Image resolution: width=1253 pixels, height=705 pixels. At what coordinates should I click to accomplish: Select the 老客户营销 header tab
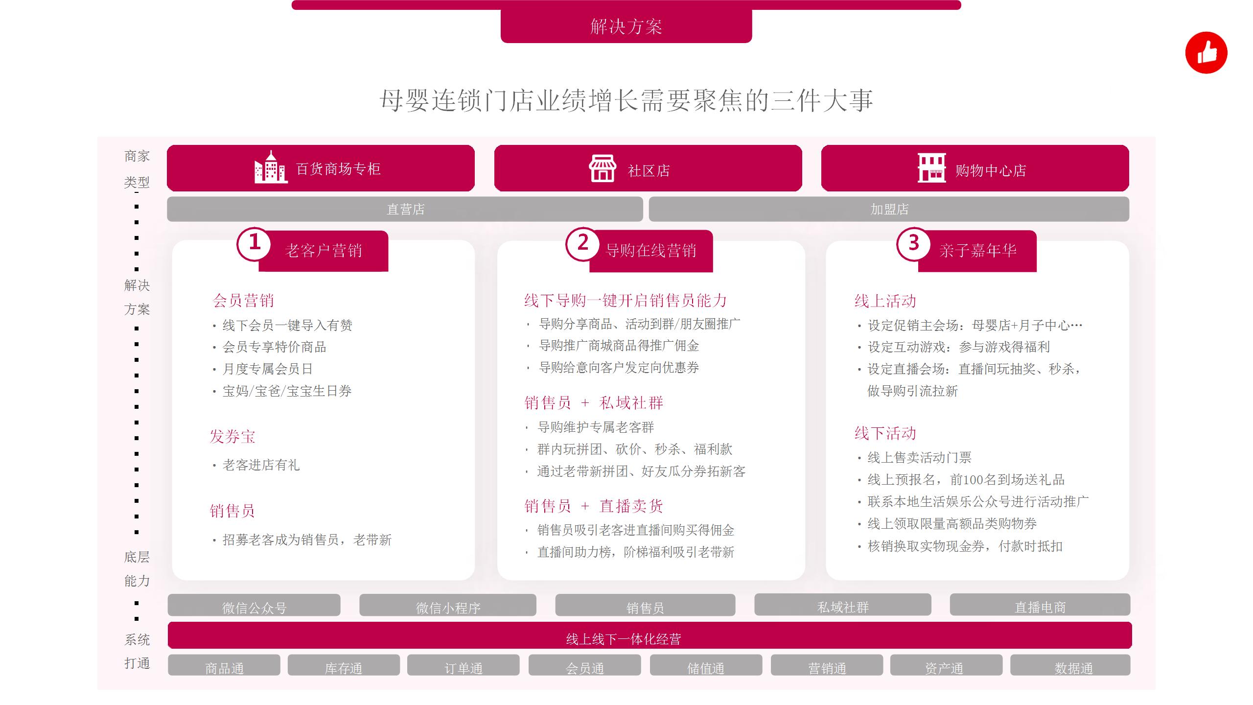(324, 251)
